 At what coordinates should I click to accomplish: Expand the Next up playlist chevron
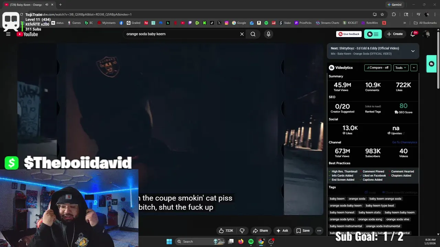tap(413, 51)
